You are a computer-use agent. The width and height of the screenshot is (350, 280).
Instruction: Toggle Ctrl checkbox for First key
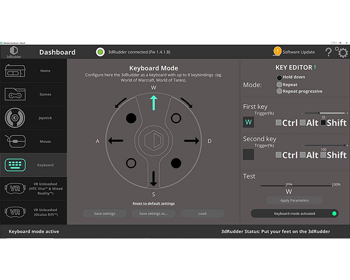tap(278, 122)
